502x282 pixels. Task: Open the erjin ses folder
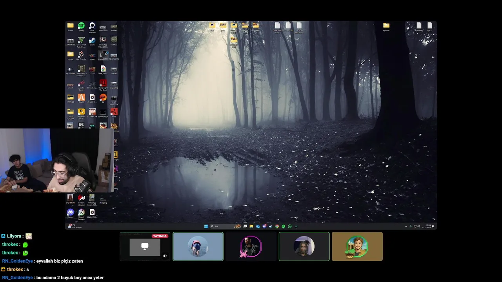[386, 27]
